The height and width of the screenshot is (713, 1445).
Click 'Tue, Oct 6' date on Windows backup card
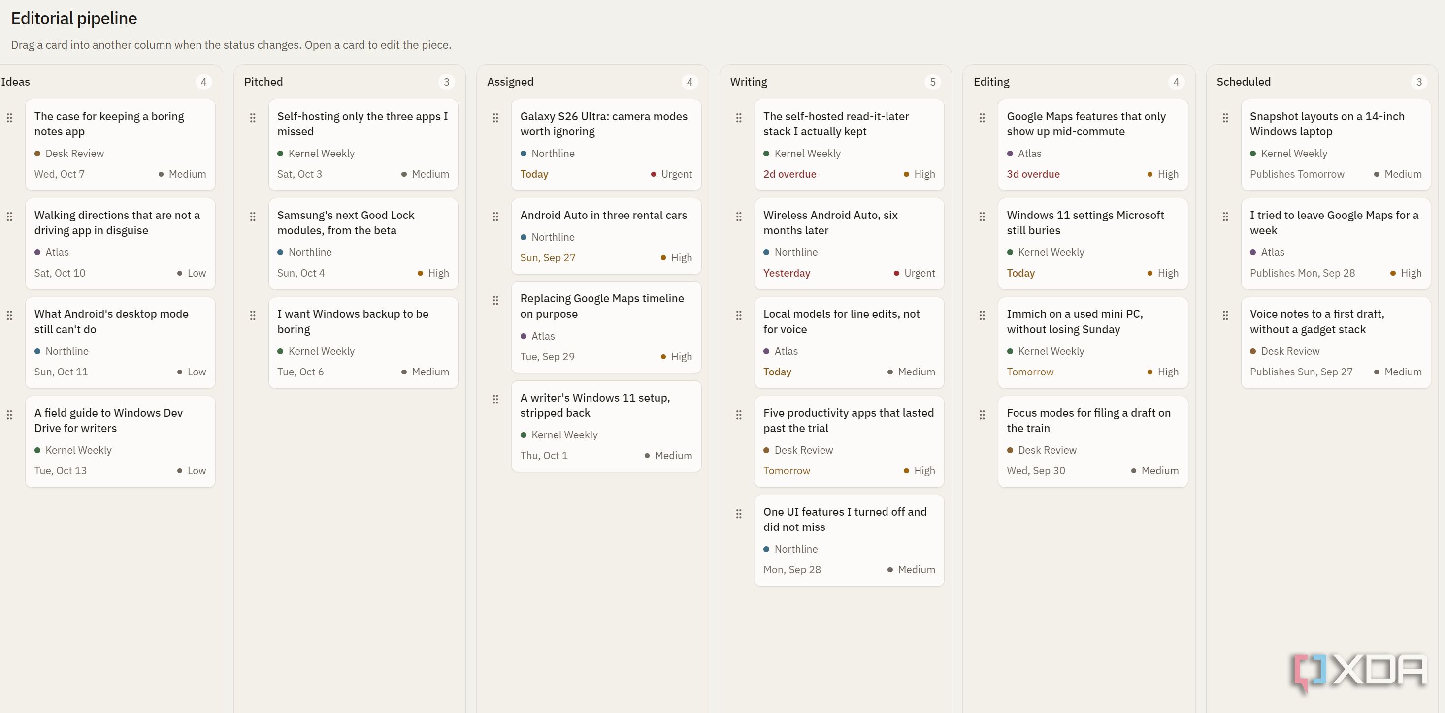300,372
